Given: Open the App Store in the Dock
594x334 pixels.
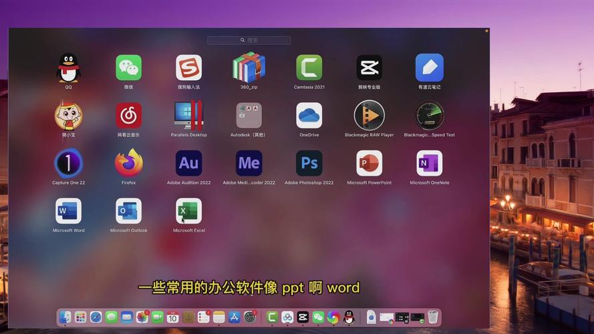Looking at the screenshot, I should point(235,317).
